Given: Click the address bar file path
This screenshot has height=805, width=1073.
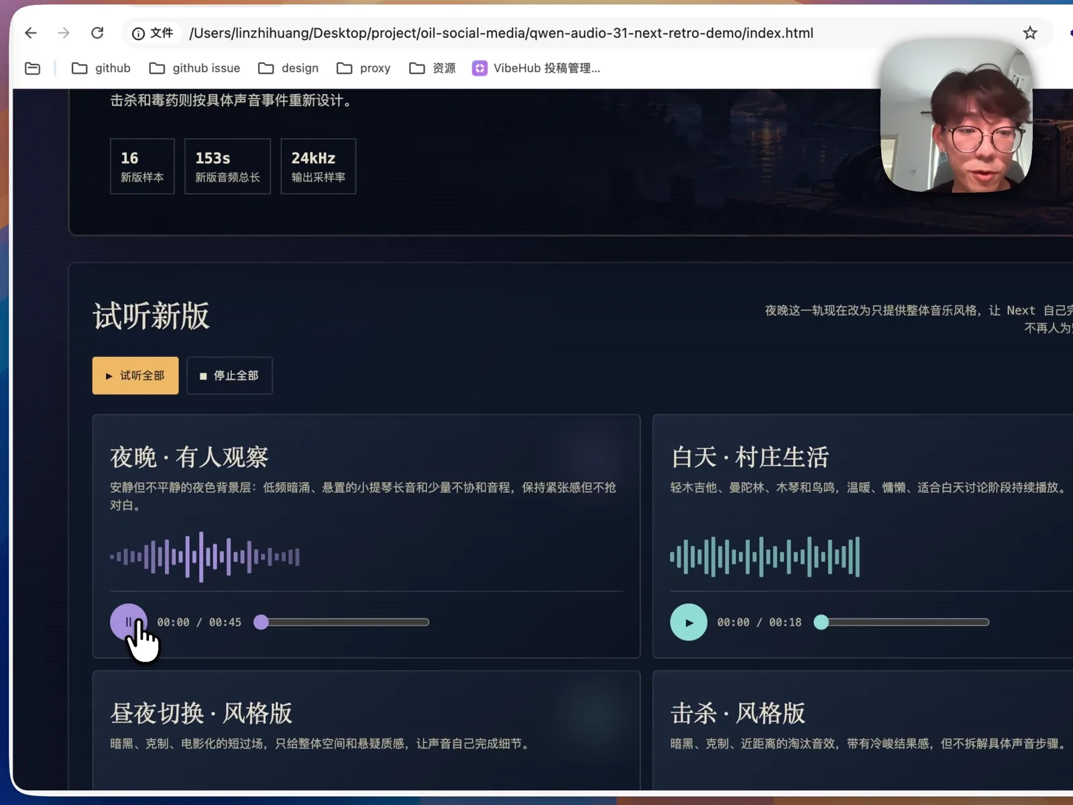Looking at the screenshot, I should 501,33.
